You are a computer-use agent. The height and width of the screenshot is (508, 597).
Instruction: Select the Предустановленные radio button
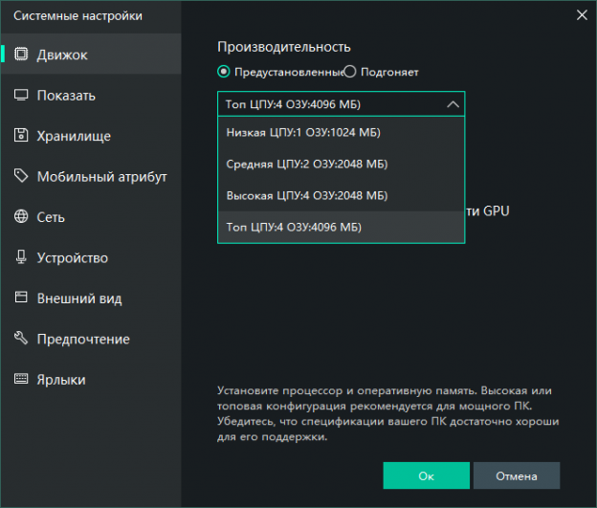point(224,72)
